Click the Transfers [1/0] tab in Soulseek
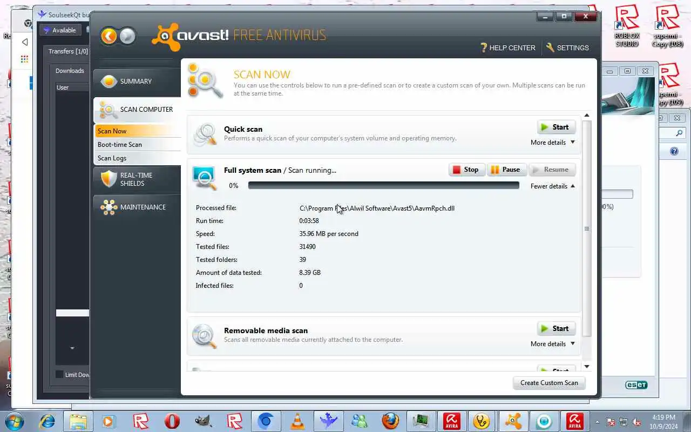 pos(68,51)
